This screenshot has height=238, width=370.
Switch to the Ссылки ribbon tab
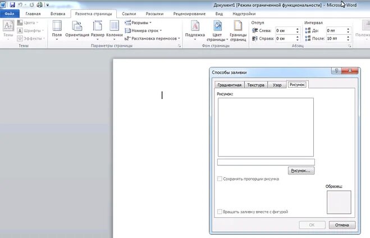point(129,14)
